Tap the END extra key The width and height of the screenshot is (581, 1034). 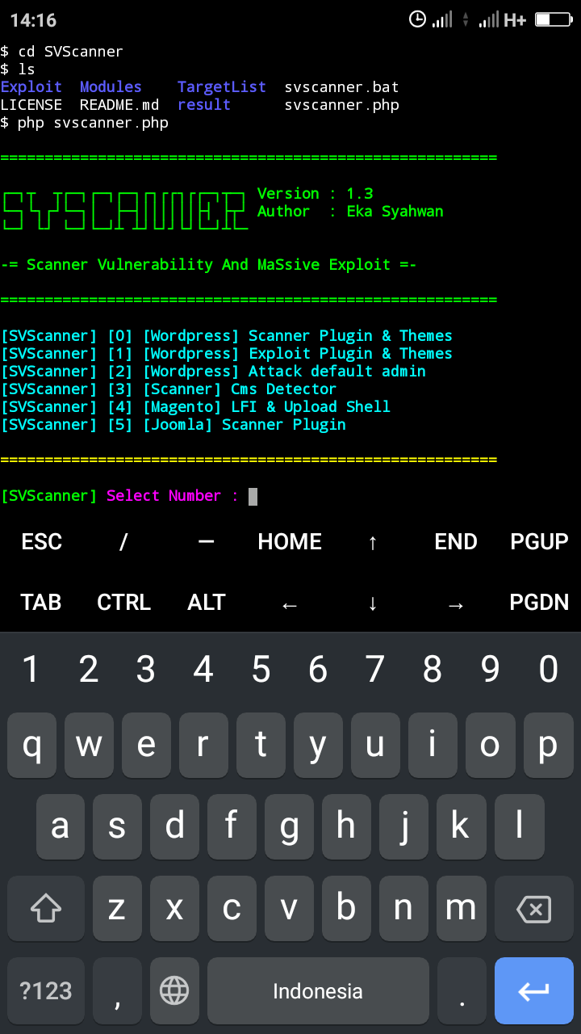(456, 542)
